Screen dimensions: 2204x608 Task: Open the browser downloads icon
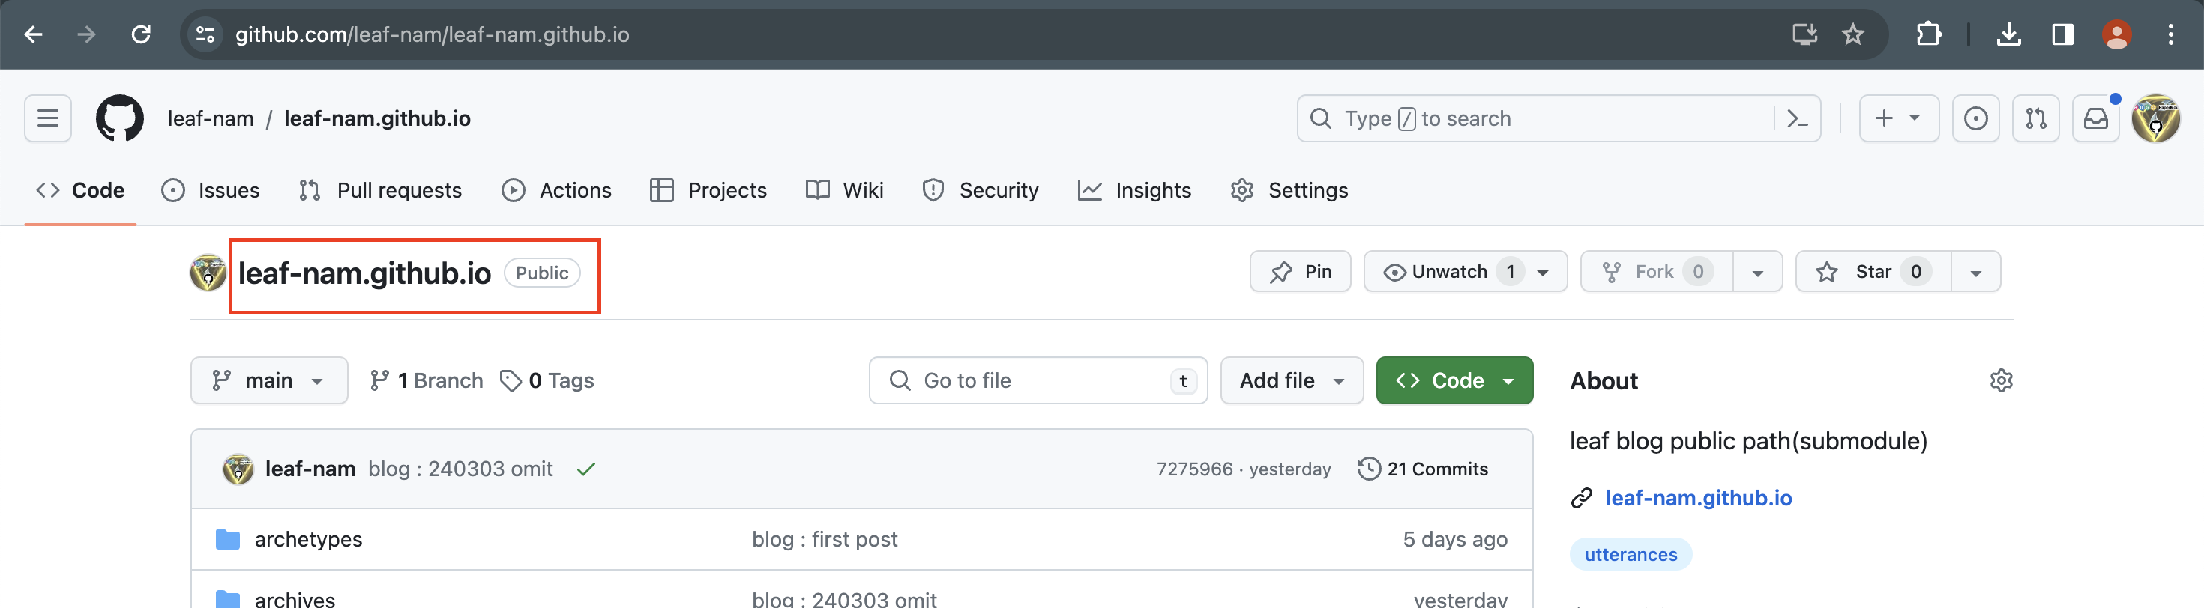coord(2008,35)
